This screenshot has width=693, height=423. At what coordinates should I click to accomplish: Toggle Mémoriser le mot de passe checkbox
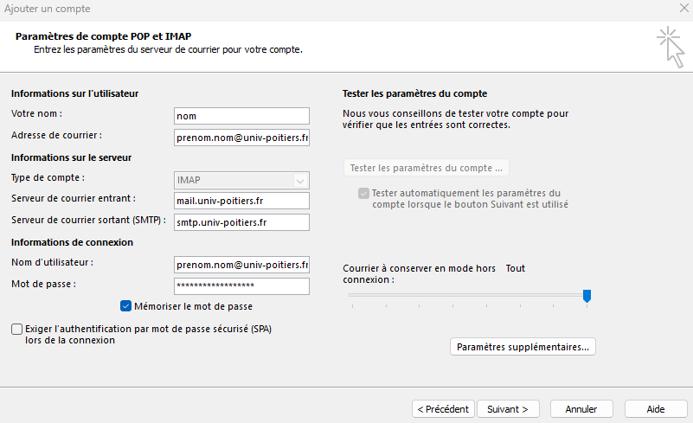126,305
